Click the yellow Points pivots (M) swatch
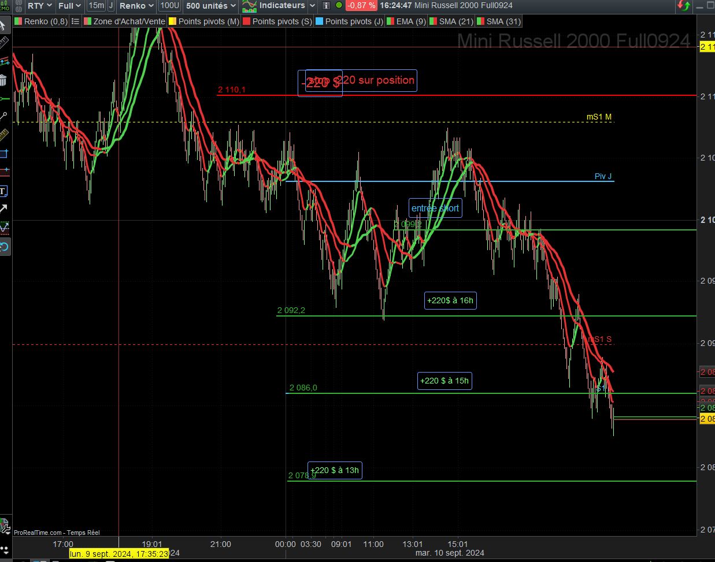Viewport: 715px width, 562px height. point(172,21)
